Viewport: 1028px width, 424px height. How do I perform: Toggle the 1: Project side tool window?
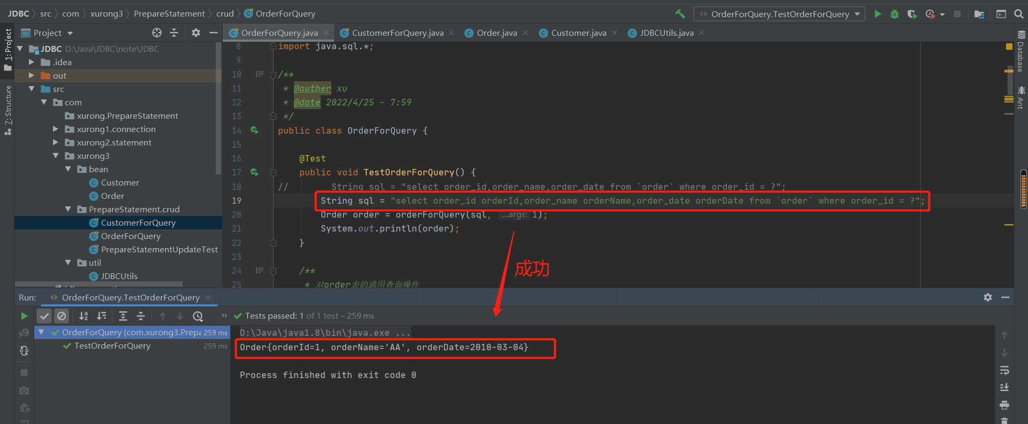pos(7,49)
